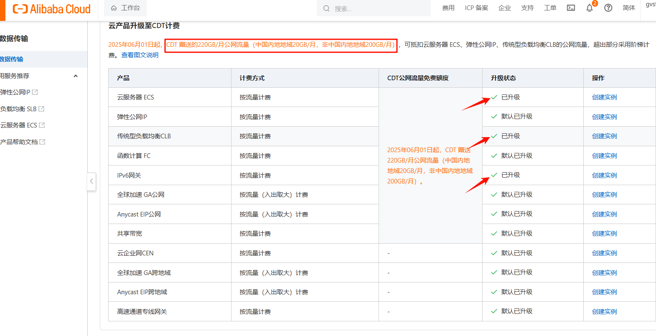Click 创建实例 for 函数计算 FC row

[604, 156]
